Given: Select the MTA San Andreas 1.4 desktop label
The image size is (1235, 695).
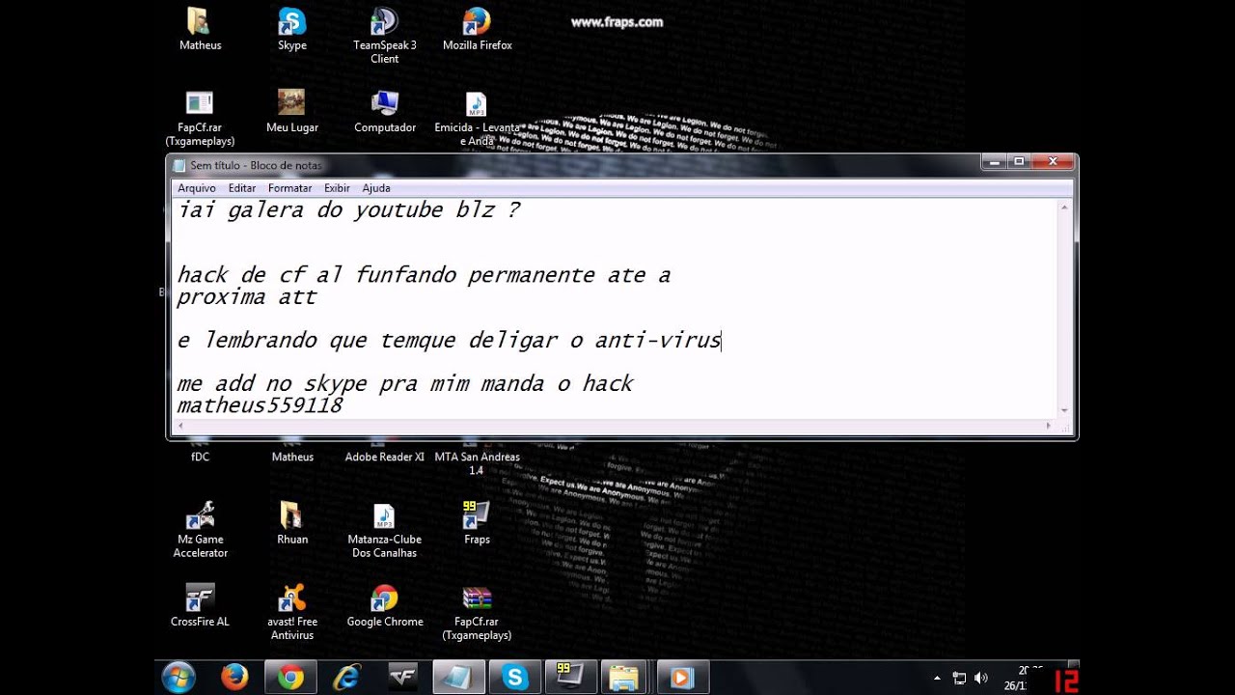Looking at the screenshot, I should tap(477, 463).
